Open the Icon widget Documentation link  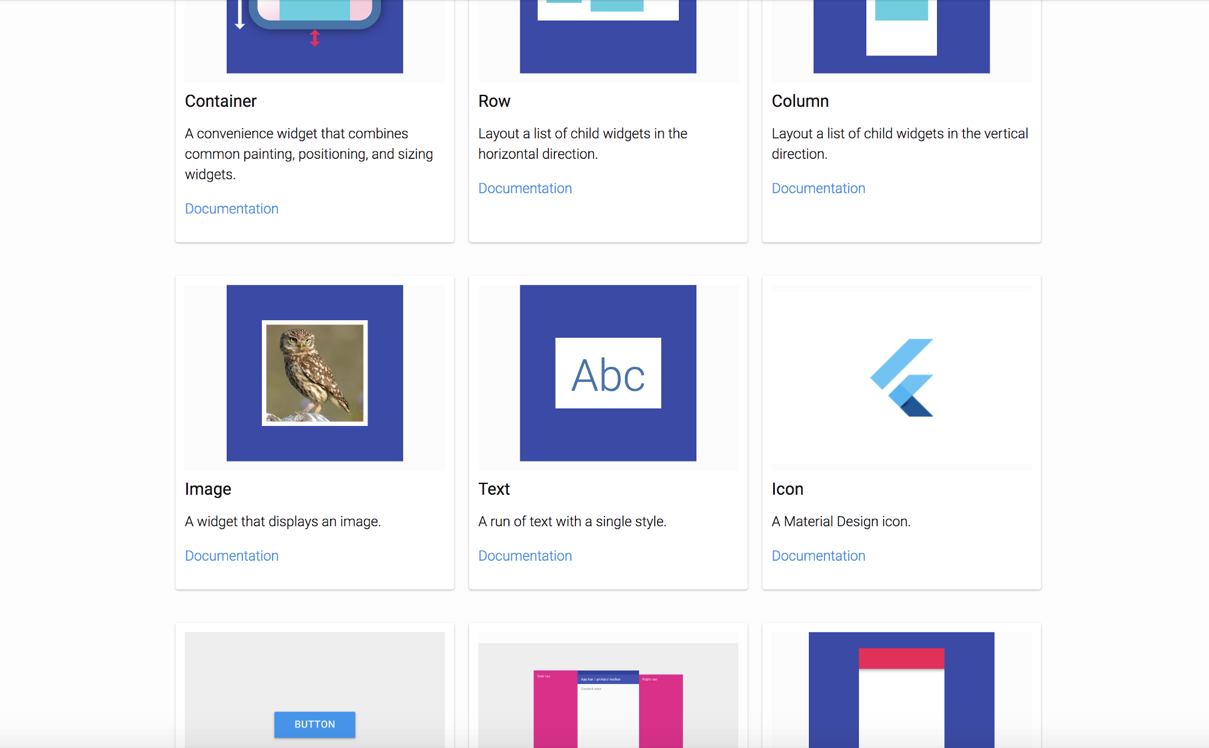tap(818, 555)
